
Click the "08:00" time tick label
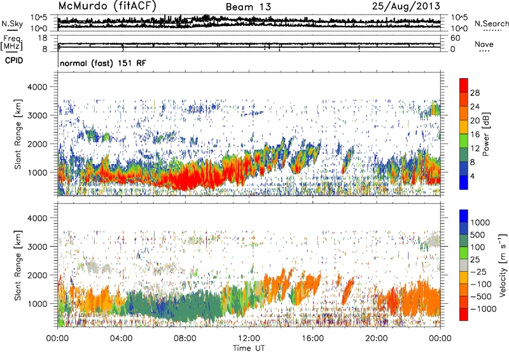[185, 339]
